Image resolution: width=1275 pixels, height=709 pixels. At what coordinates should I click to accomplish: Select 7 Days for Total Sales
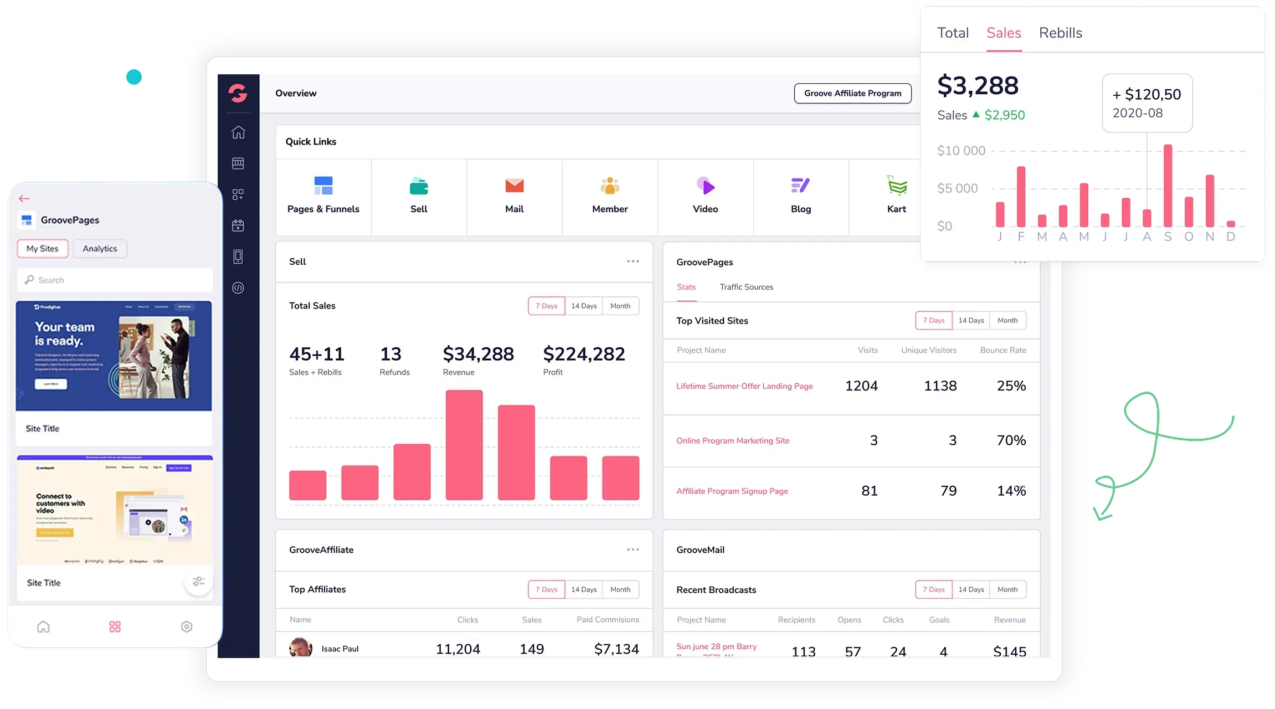(x=547, y=306)
